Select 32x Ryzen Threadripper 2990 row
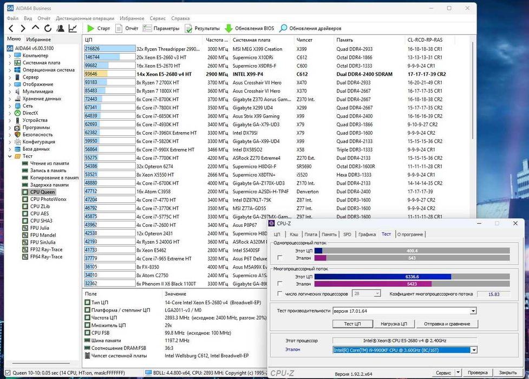This screenshot has height=379, width=529. [277, 49]
